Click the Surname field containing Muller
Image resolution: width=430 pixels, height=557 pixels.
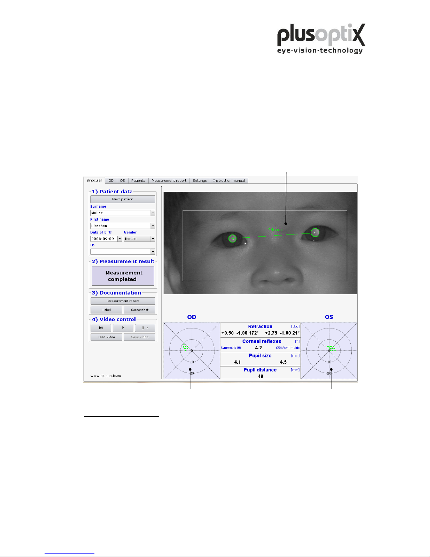tap(120, 213)
